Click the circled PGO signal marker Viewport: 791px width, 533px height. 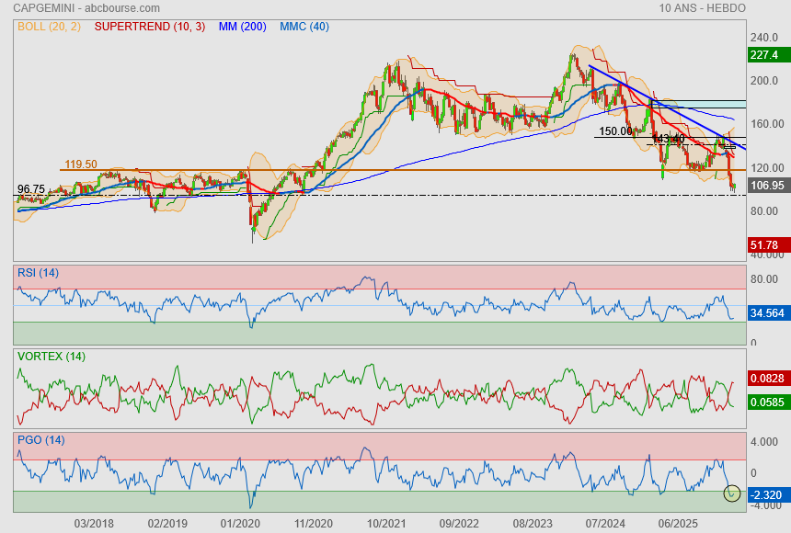[732, 493]
